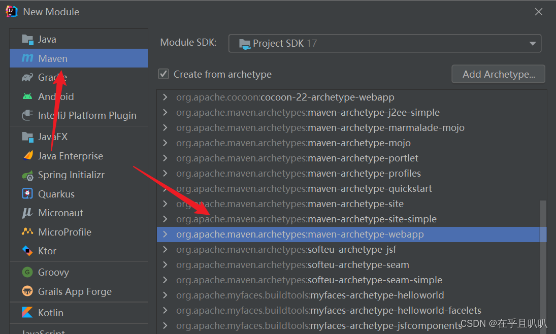The width and height of the screenshot is (556, 334).
Task: Click the MicroProfile icon
Action: pos(27,232)
